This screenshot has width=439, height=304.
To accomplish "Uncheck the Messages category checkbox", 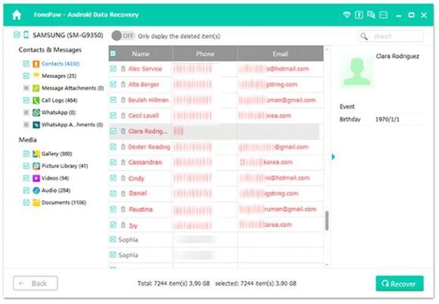I will (26, 76).
